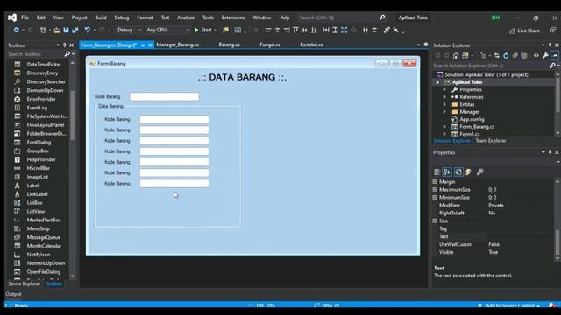Click the Search Toolbox input field
The height and width of the screenshot is (315, 561).
35,54
